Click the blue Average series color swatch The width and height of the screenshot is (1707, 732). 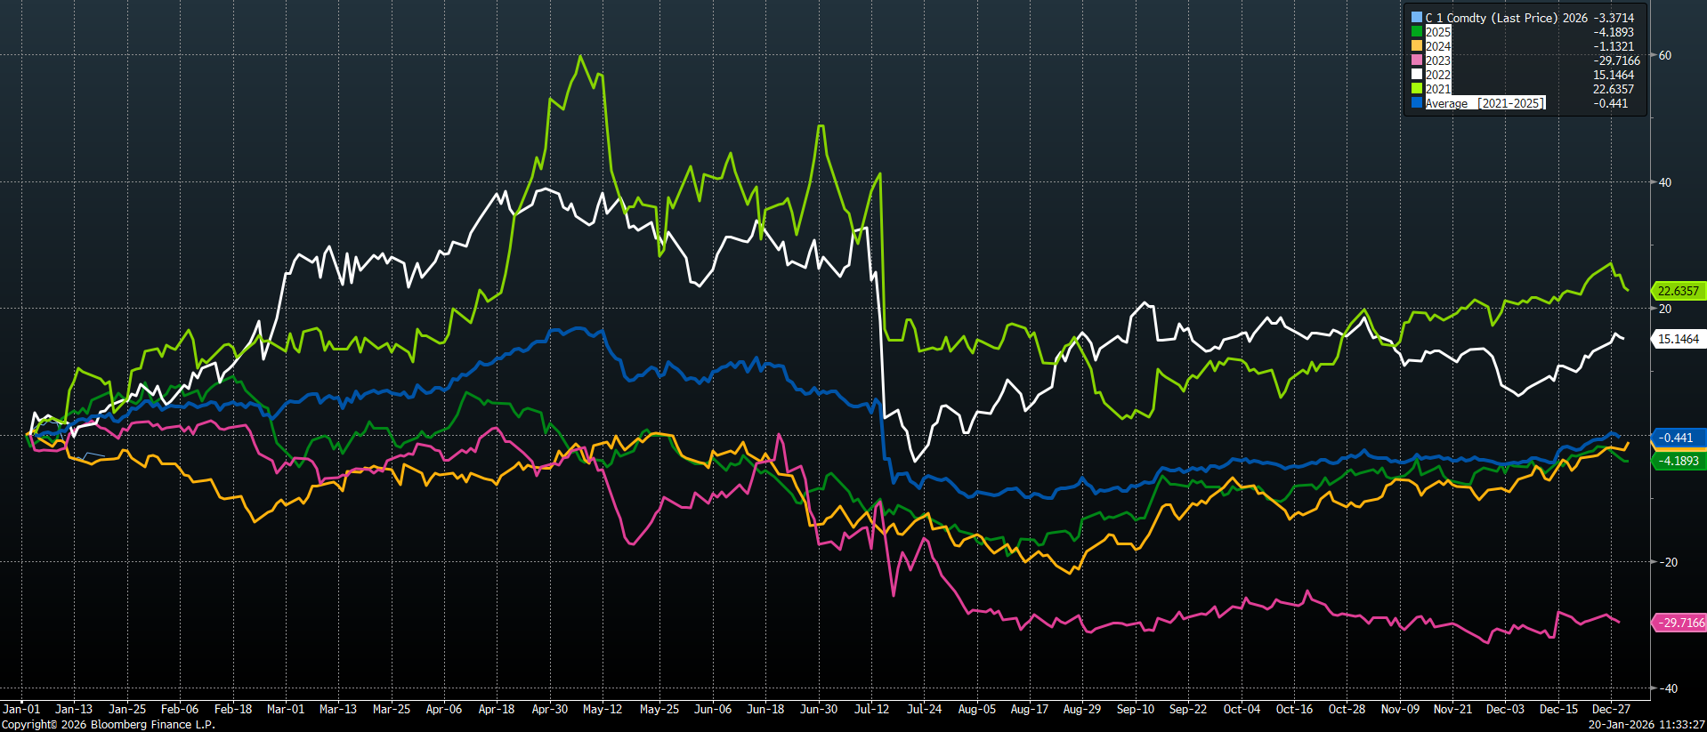click(1416, 103)
